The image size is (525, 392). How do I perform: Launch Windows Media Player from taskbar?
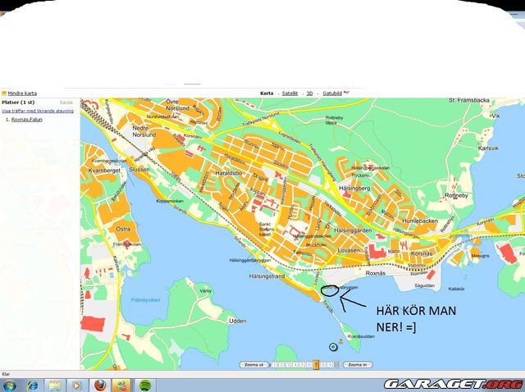coord(77,385)
